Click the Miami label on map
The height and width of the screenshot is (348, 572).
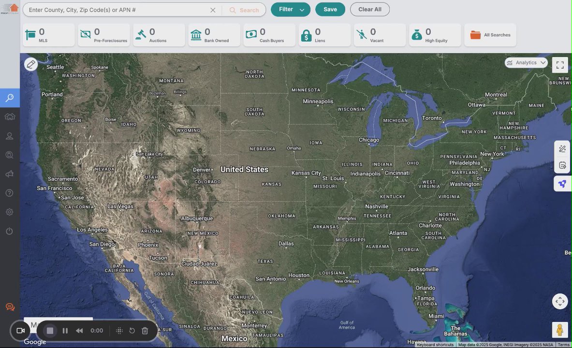436,316
